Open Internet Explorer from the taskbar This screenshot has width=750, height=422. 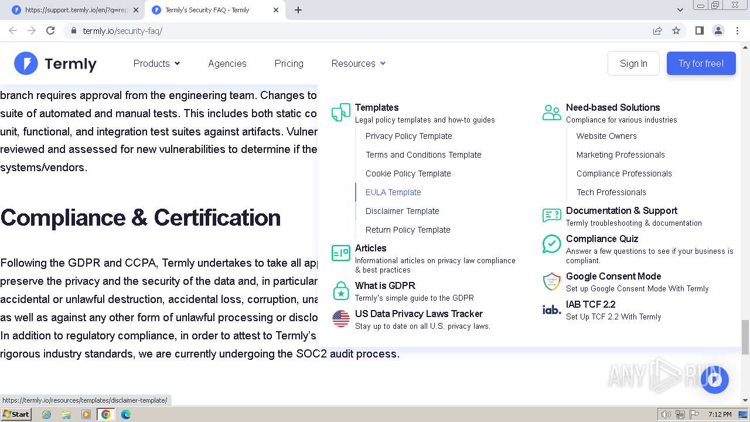tap(46, 414)
